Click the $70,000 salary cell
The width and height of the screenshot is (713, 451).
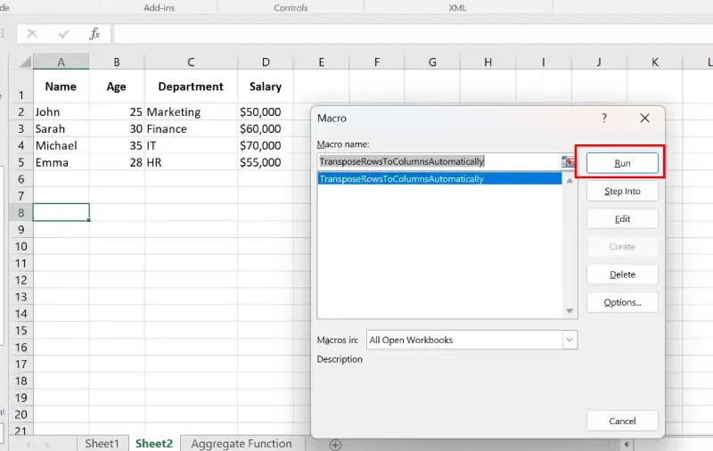(266, 145)
